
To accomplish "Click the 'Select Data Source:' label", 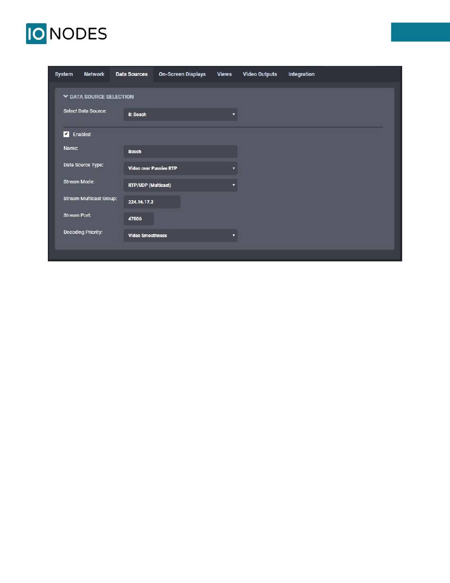I will (85, 111).
